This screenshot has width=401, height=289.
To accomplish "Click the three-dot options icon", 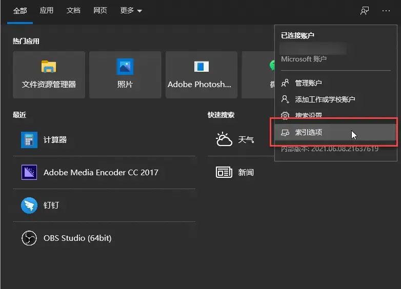I will click(386, 11).
